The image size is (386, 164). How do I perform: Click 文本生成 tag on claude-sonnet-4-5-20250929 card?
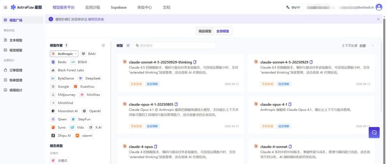[267, 84]
